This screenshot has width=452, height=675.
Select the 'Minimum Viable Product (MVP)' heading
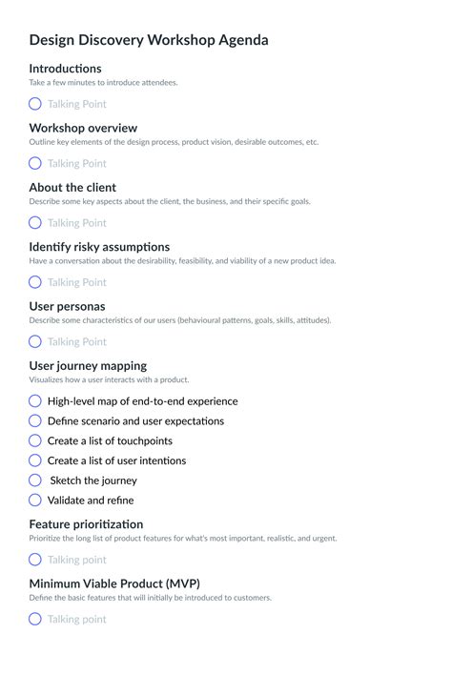pos(114,583)
